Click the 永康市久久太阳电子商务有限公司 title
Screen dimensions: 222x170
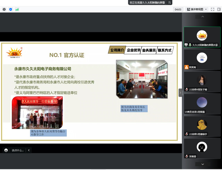tap(43, 69)
